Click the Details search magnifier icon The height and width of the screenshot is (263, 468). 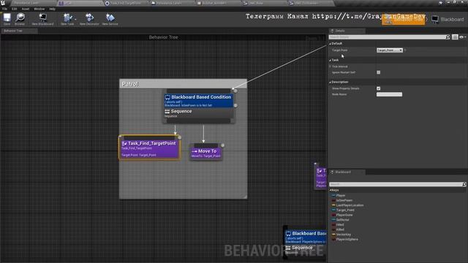pyautogui.click(x=448, y=37)
